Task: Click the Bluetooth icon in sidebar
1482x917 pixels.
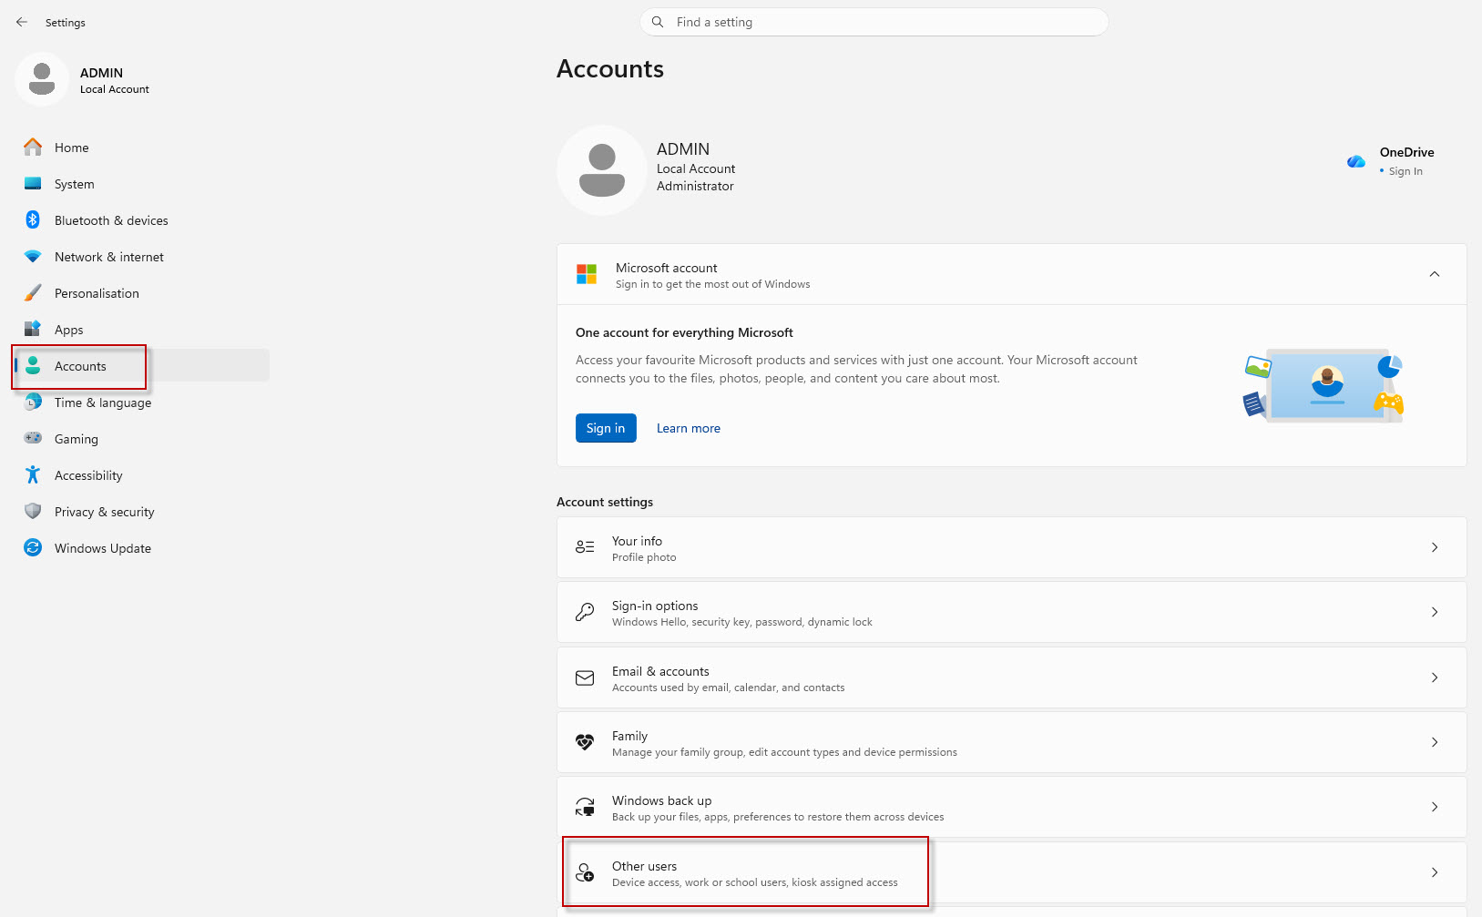Action: pyautogui.click(x=33, y=219)
